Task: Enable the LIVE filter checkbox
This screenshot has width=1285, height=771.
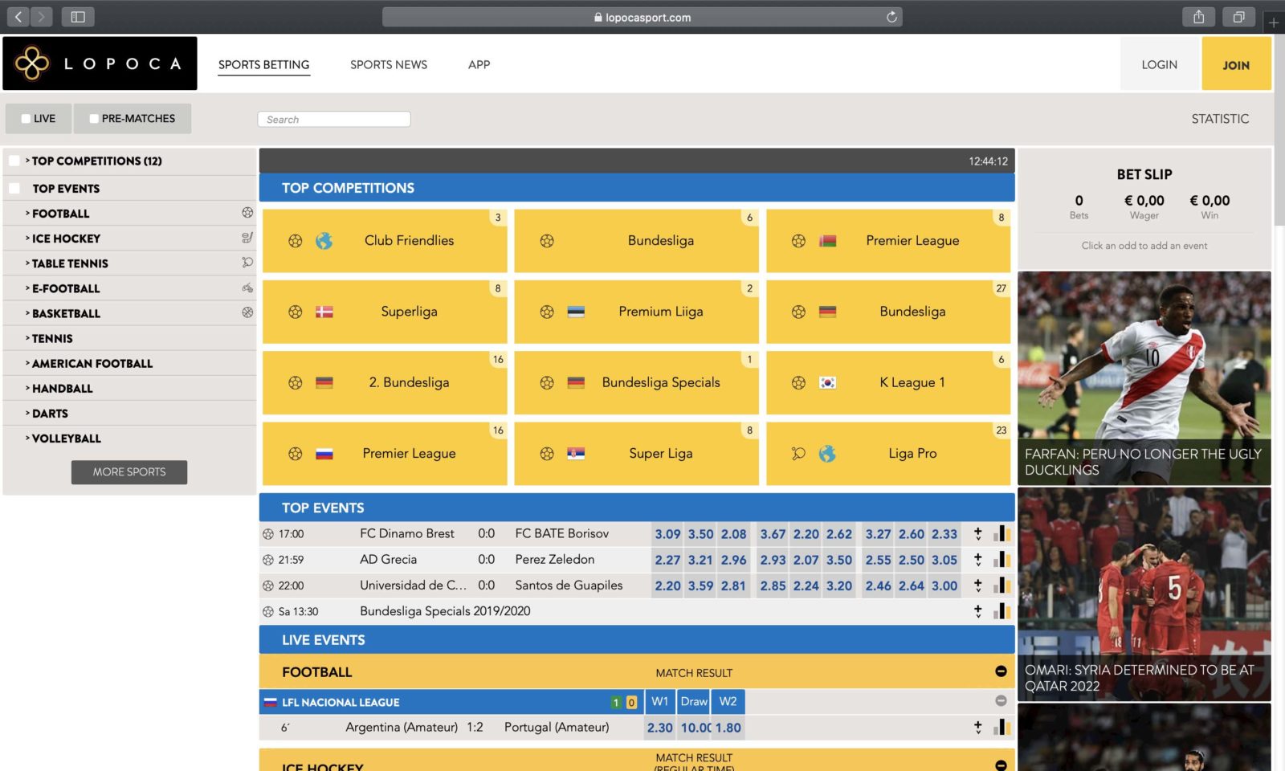Action: pyautogui.click(x=26, y=118)
